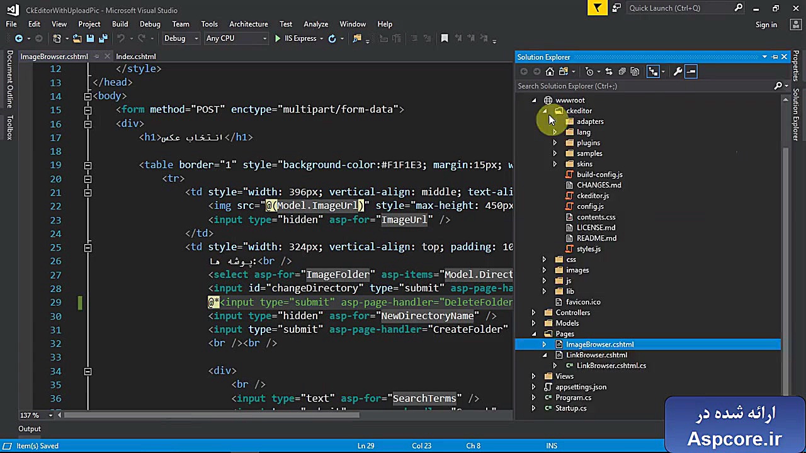Select LinkBrowser.cshtml in Solution Explorer

click(596, 355)
